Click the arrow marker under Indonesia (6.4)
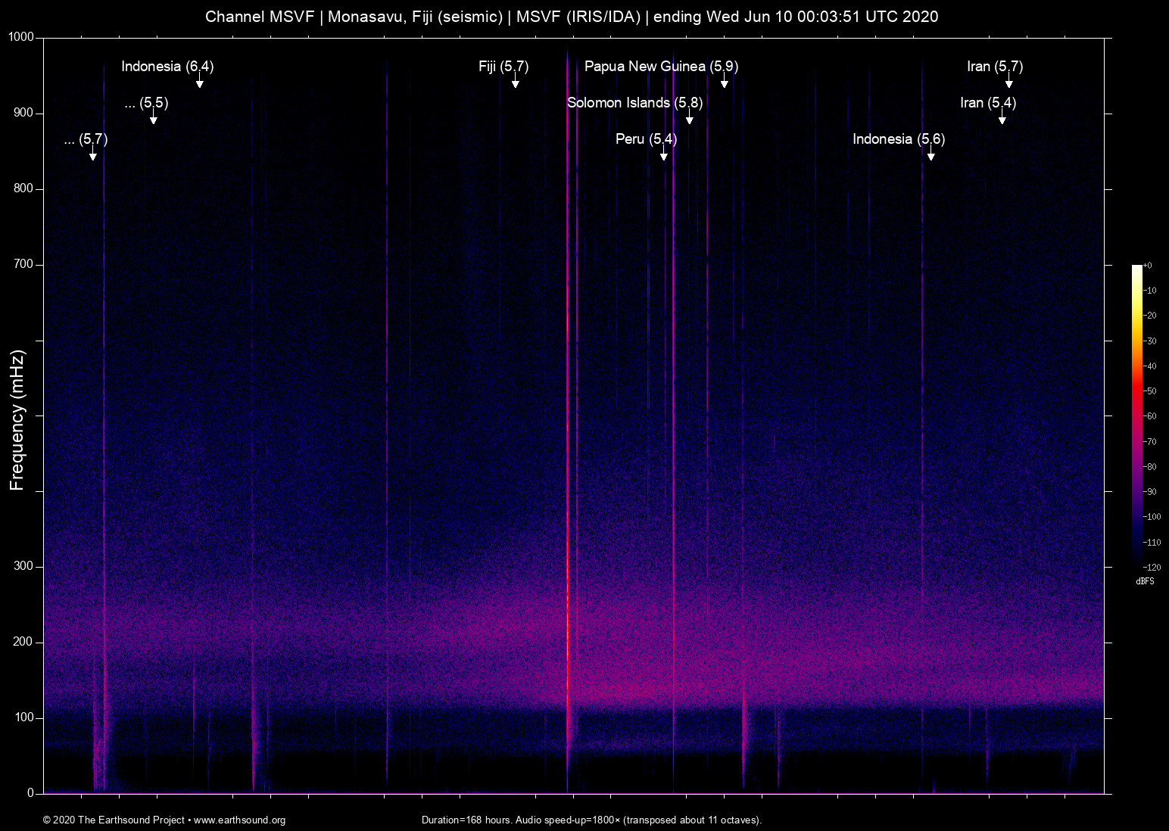This screenshot has height=831, width=1169. 199,81
